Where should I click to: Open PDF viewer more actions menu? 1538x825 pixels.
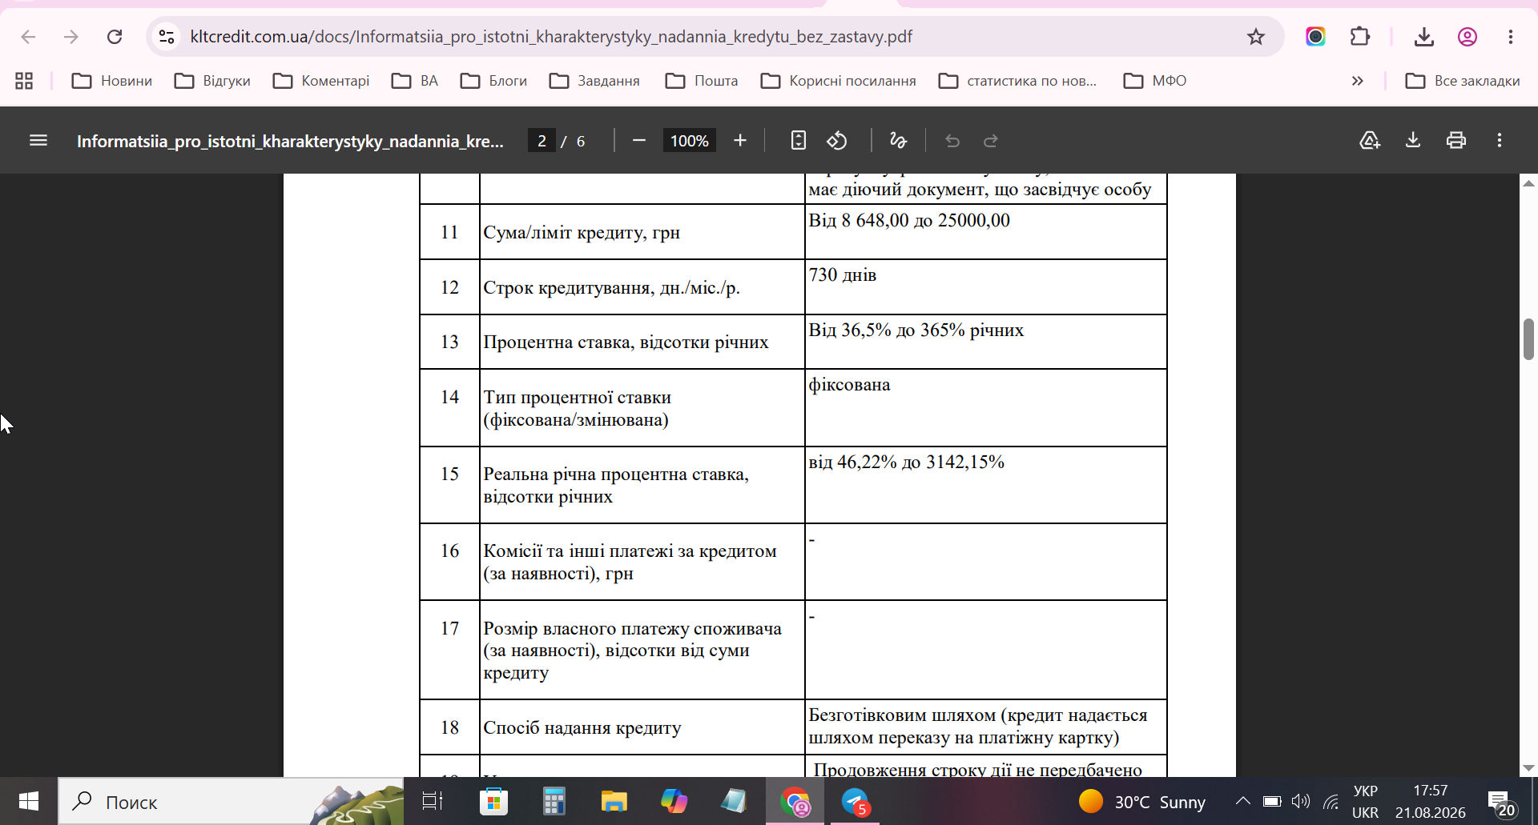click(1500, 141)
